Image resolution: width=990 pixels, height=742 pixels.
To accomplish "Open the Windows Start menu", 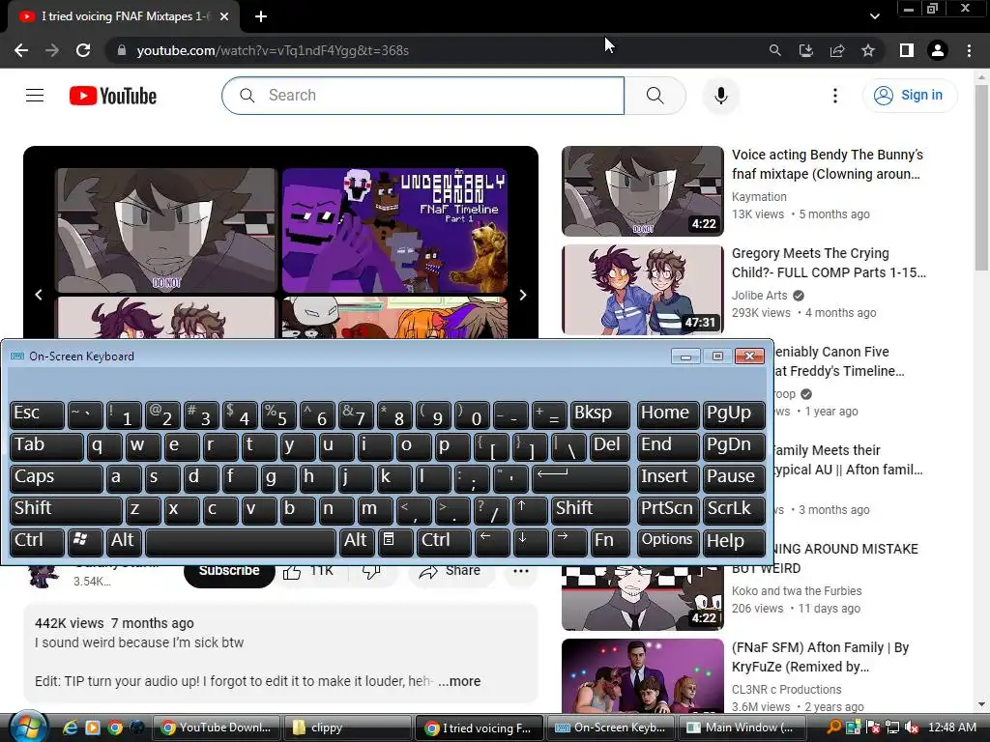I will click(x=28, y=727).
